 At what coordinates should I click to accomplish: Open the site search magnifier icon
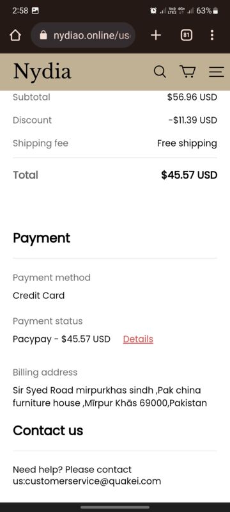click(x=160, y=72)
